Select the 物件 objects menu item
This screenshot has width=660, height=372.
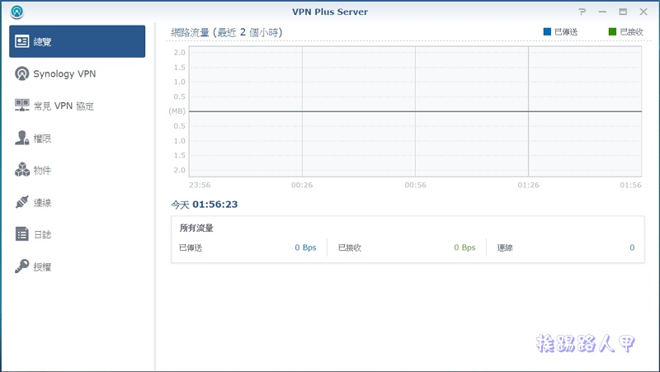tap(77, 170)
